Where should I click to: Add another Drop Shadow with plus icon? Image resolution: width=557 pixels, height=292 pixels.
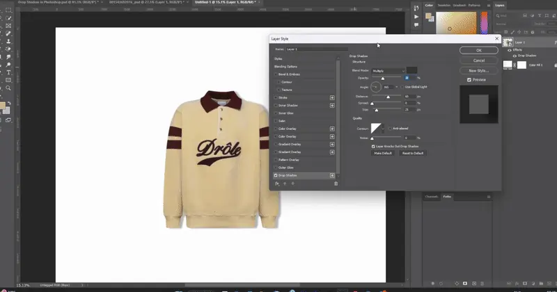click(x=332, y=175)
